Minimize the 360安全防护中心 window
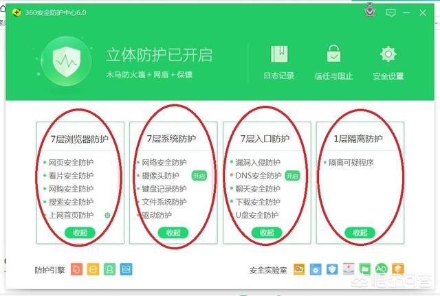This screenshot has width=440, height=296. click(x=406, y=12)
